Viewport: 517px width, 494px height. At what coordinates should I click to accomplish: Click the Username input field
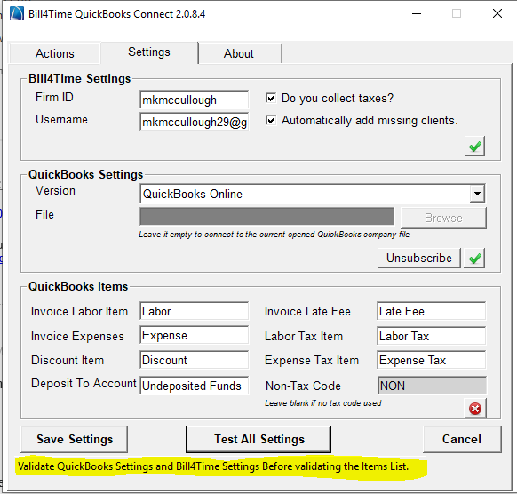(195, 122)
